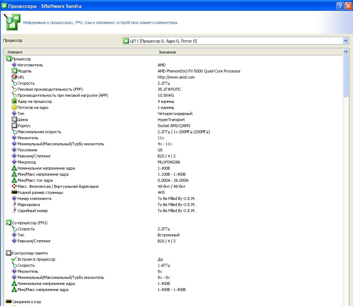
Task: Select the 10.56WG value
Action: coord(166,95)
